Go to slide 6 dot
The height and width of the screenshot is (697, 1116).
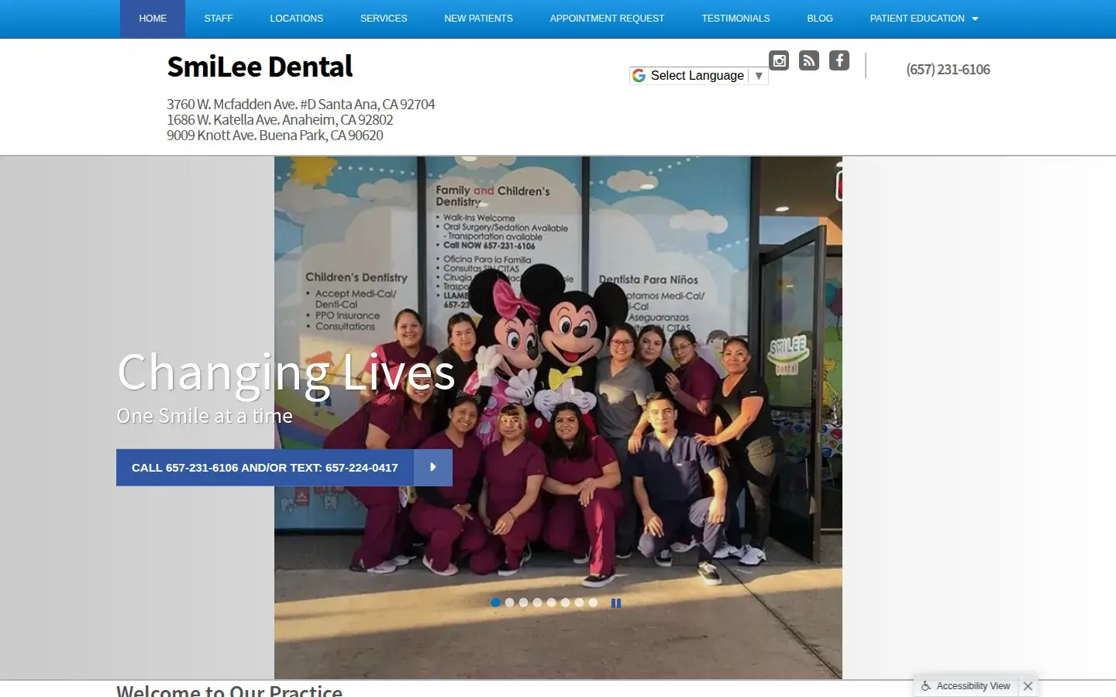[x=565, y=603]
